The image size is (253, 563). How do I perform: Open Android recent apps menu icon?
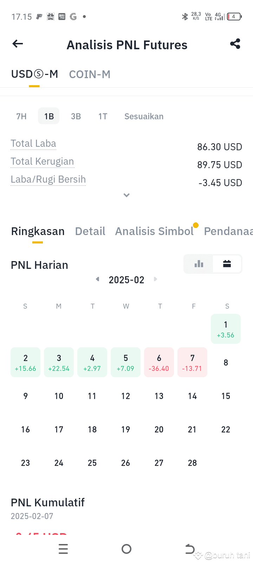pos(63,549)
